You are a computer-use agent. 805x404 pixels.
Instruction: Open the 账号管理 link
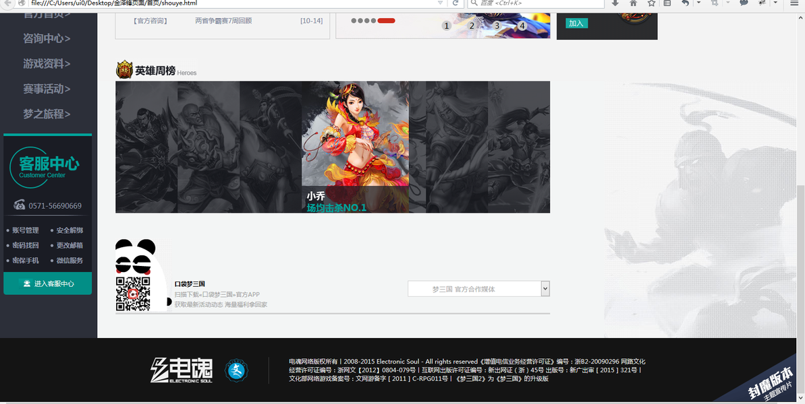pyautogui.click(x=25, y=230)
